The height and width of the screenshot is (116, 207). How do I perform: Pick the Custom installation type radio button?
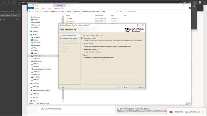pos(83,55)
